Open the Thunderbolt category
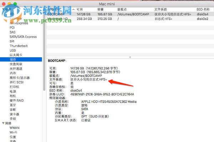 click(19, 46)
